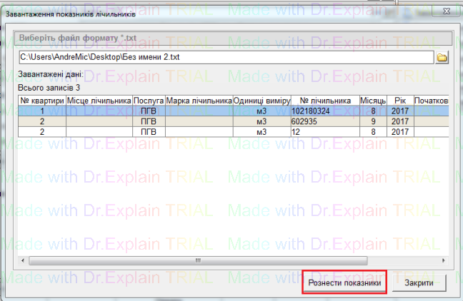Click the horizontal scrollbar left arrow
Screen dimensions: 463x301
click(x=23, y=260)
